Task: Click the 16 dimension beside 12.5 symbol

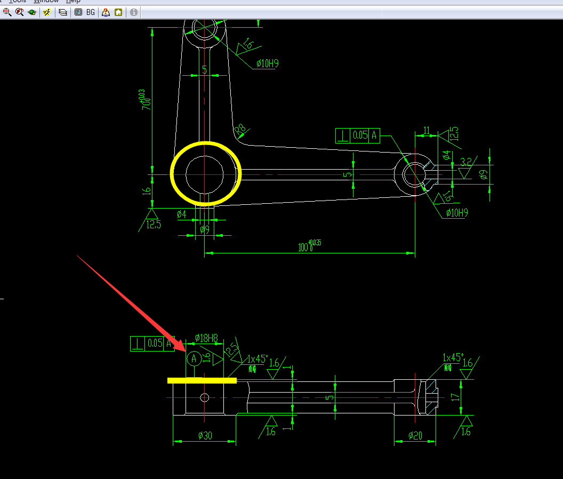Action: click(x=147, y=190)
